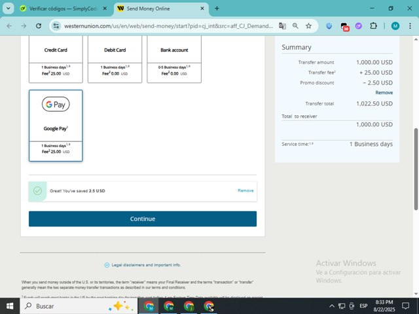
Task: Click the Buscar taskbar search box
Action: (79, 306)
